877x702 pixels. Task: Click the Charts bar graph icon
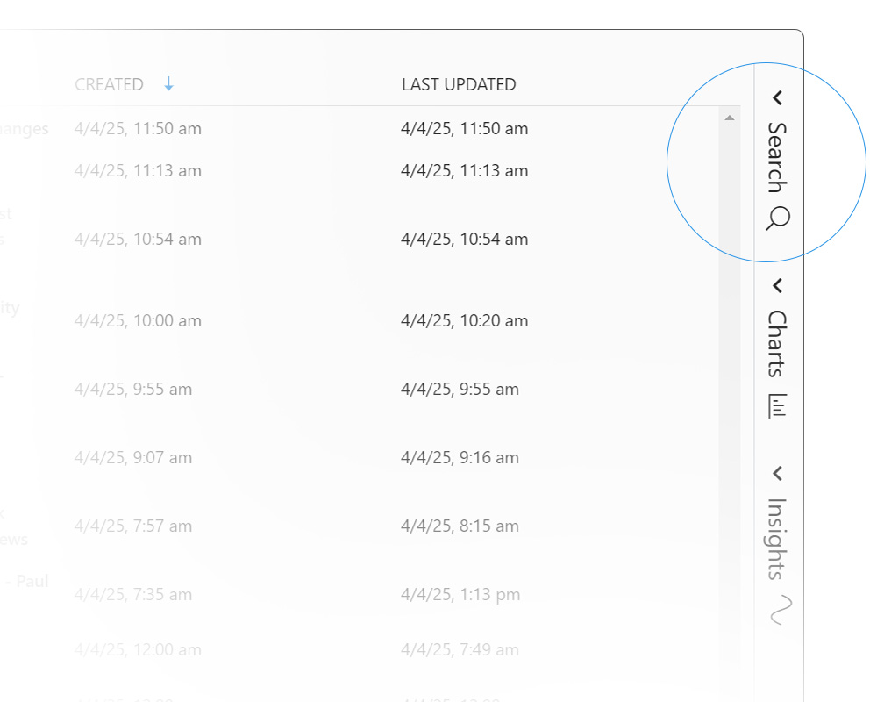click(x=778, y=405)
